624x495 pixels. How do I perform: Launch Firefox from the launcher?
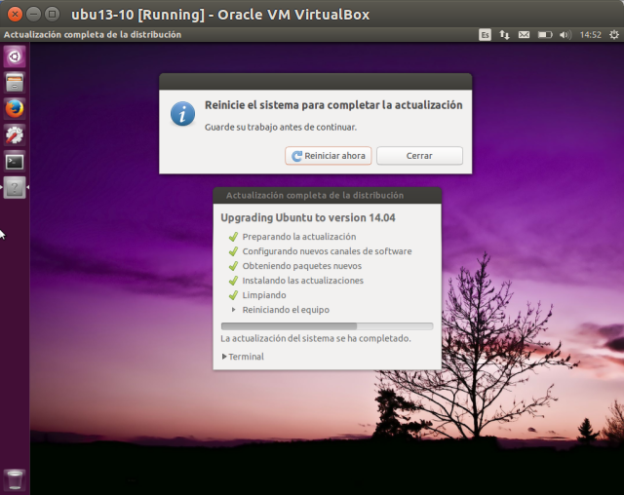pos(15,109)
